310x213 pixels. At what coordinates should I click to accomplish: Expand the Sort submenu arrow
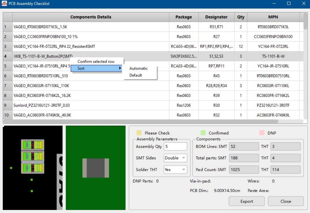click(120, 68)
